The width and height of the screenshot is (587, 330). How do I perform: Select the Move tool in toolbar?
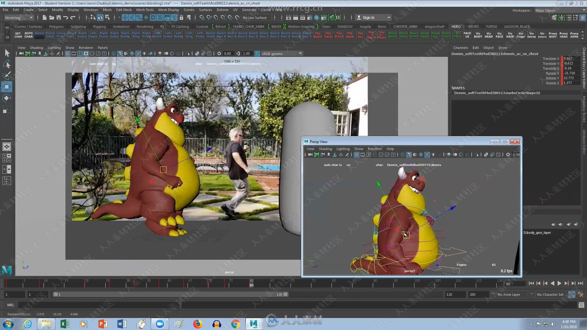(6, 86)
